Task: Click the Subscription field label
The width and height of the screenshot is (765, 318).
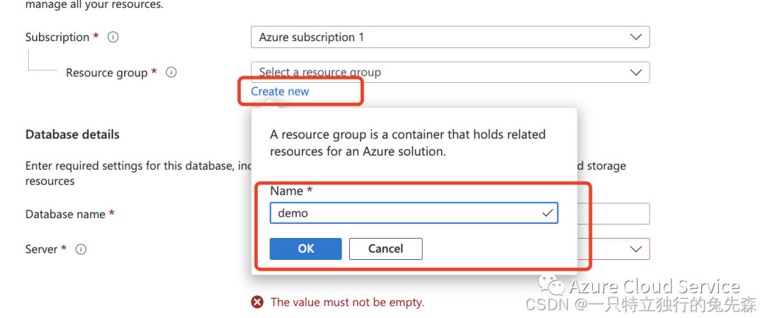Action: pos(57,38)
